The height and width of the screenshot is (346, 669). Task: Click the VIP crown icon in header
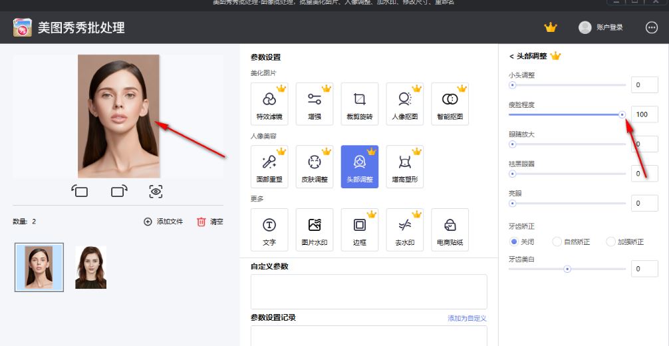tap(551, 28)
